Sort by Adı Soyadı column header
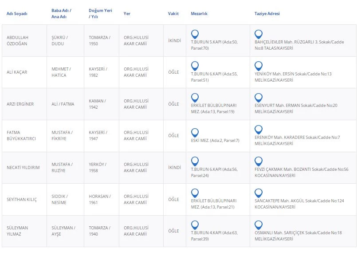Image resolution: width=357 pixels, height=256 pixels. [17, 14]
